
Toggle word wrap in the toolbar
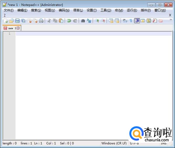[125, 21]
